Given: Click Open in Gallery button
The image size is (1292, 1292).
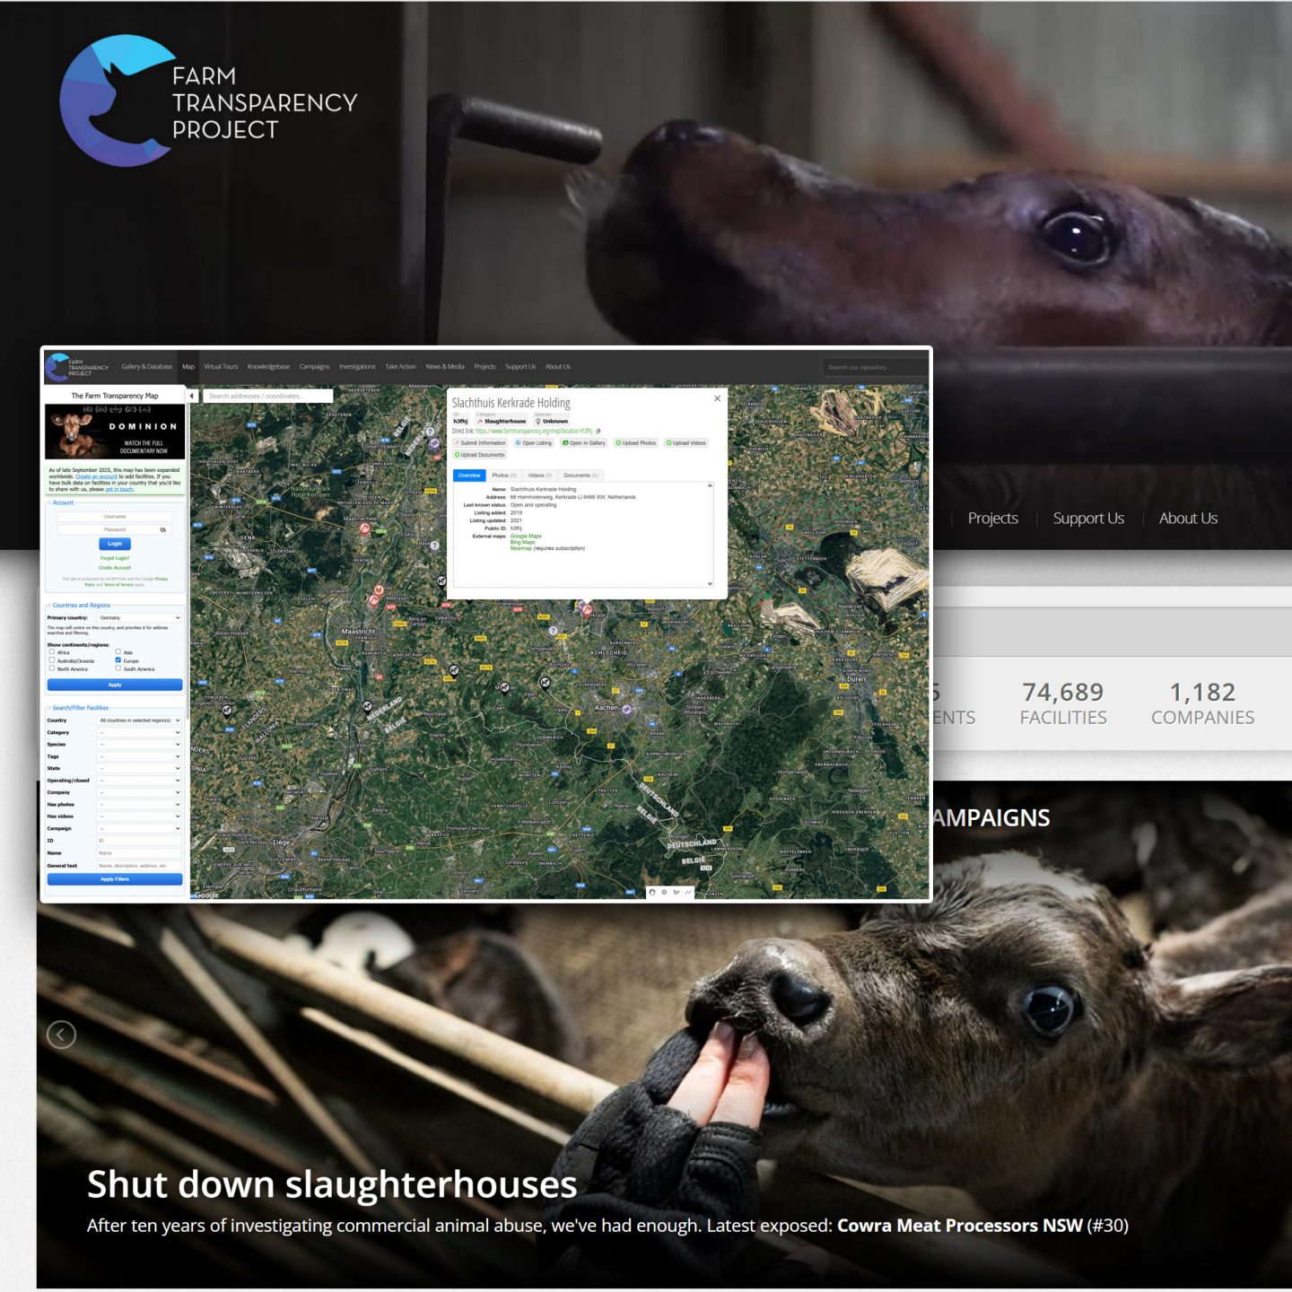Looking at the screenshot, I should click(x=584, y=443).
